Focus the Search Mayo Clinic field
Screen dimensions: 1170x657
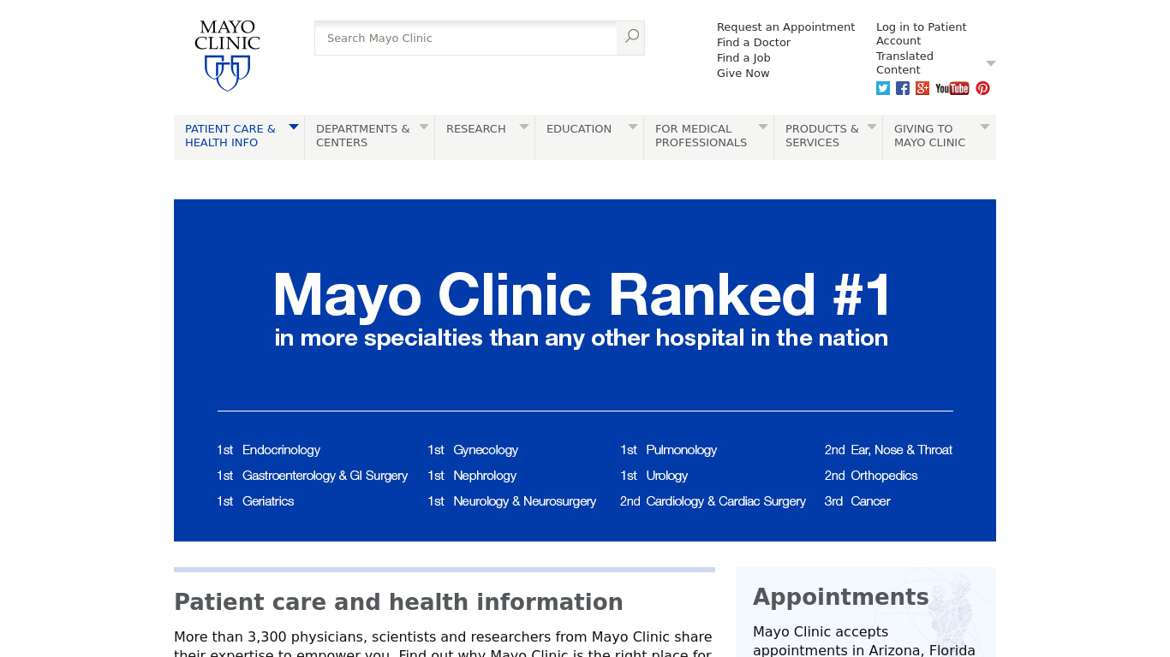click(466, 38)
